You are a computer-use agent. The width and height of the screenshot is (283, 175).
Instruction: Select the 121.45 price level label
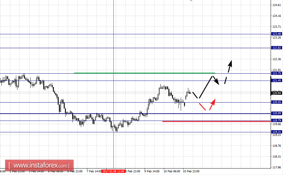point(276,81)
